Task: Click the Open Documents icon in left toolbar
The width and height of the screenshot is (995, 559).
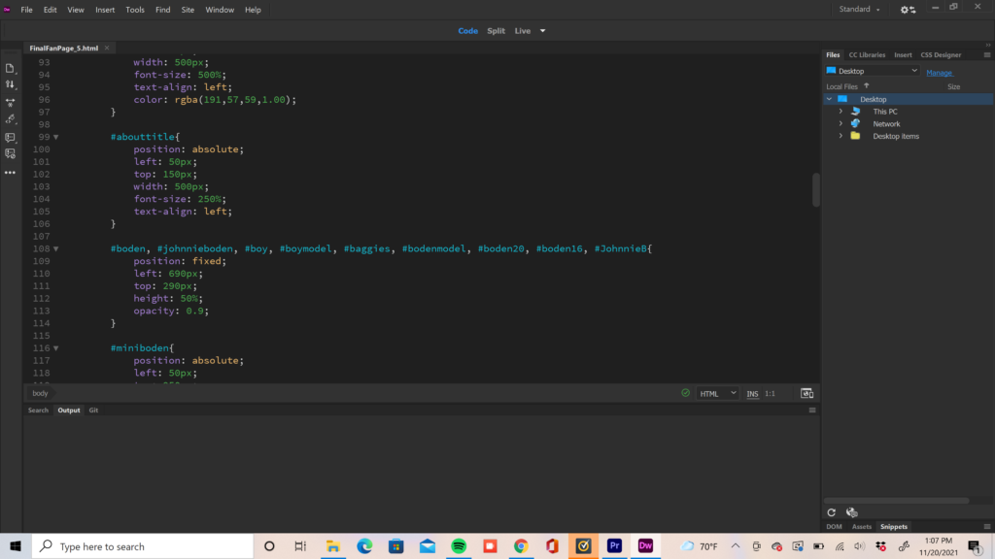Action: pyautogui.click(x=10, y=68)
